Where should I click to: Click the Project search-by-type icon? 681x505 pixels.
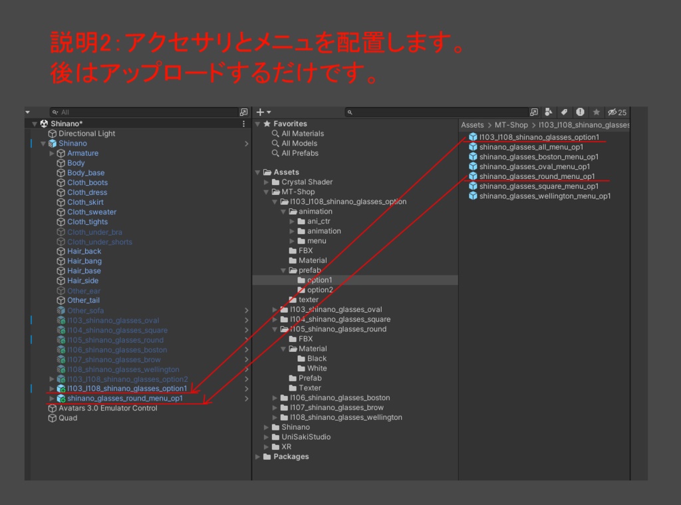point(534,112)
